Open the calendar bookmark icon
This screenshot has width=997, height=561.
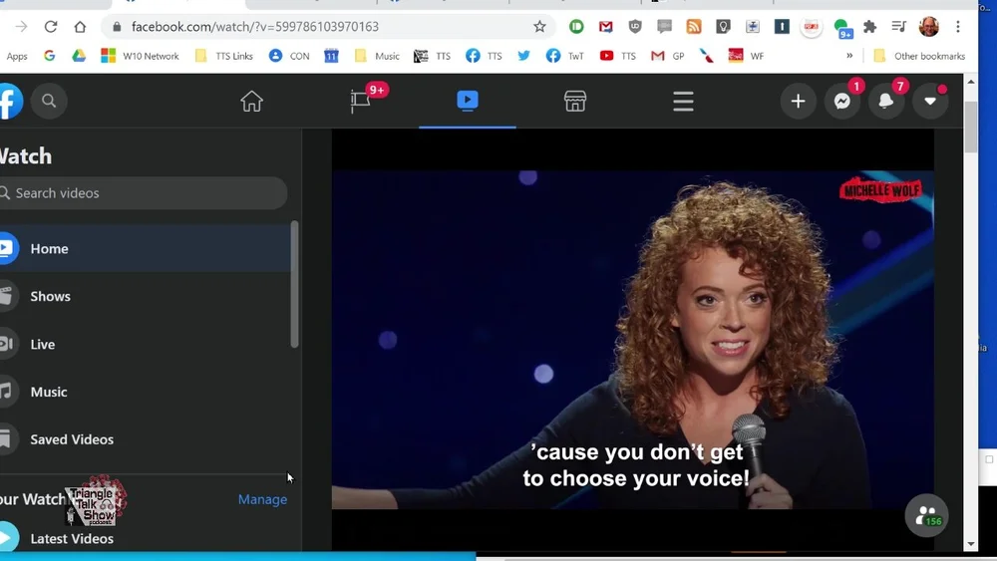point(331,56)
